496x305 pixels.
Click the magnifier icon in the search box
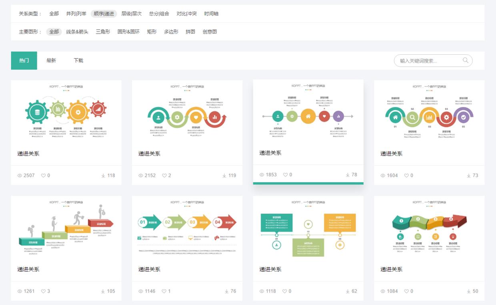click(466, 60)
